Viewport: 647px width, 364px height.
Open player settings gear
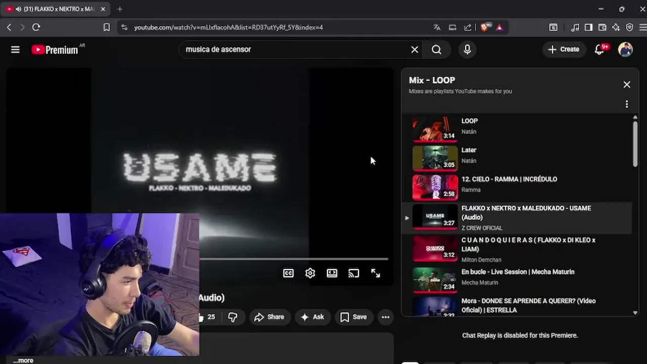pyautogui.click(x=310, y=273)
